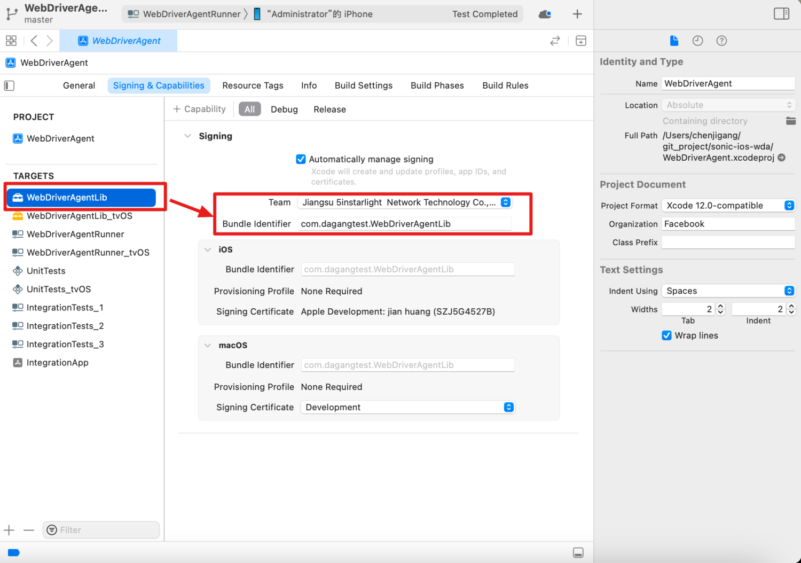
Task: Open the Team dropdown
Action: click(405, 202)
